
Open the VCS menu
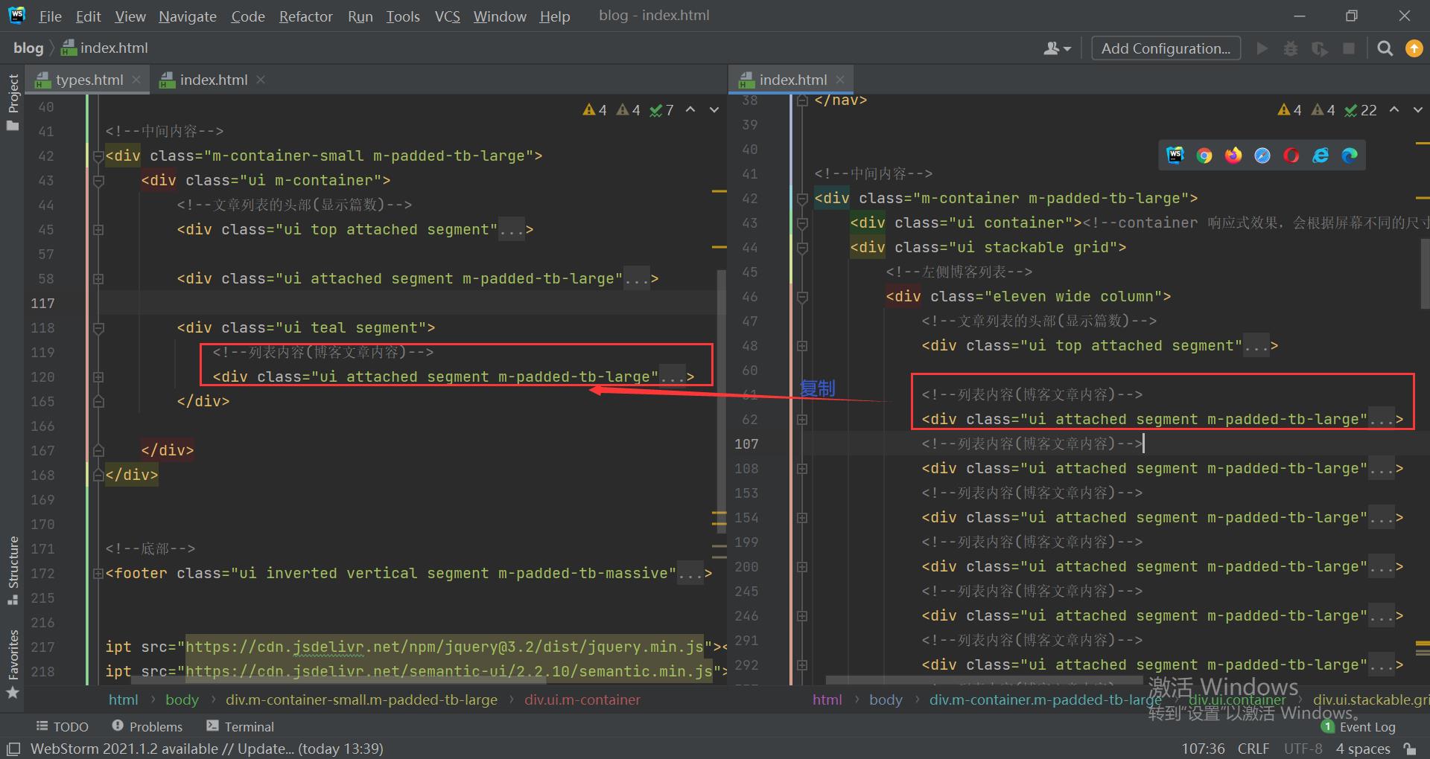pos(447,16)
